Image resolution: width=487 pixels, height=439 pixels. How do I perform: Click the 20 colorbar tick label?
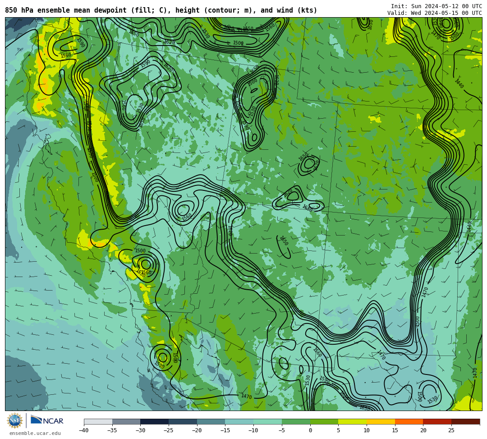click(x=423, y=430)
